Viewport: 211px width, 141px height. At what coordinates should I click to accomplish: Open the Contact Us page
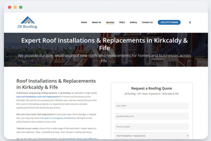[x=147, y=23]
